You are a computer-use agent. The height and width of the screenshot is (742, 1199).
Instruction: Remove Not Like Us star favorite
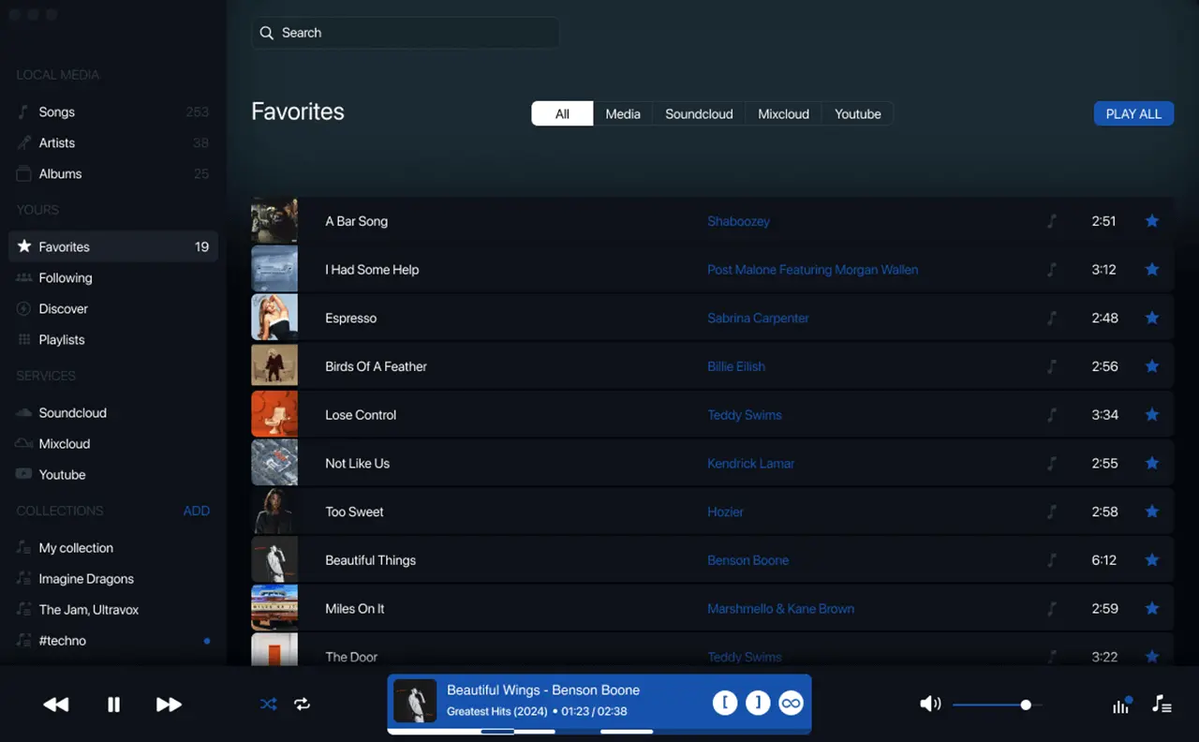pyautogui.click(x=1152, y=463)
